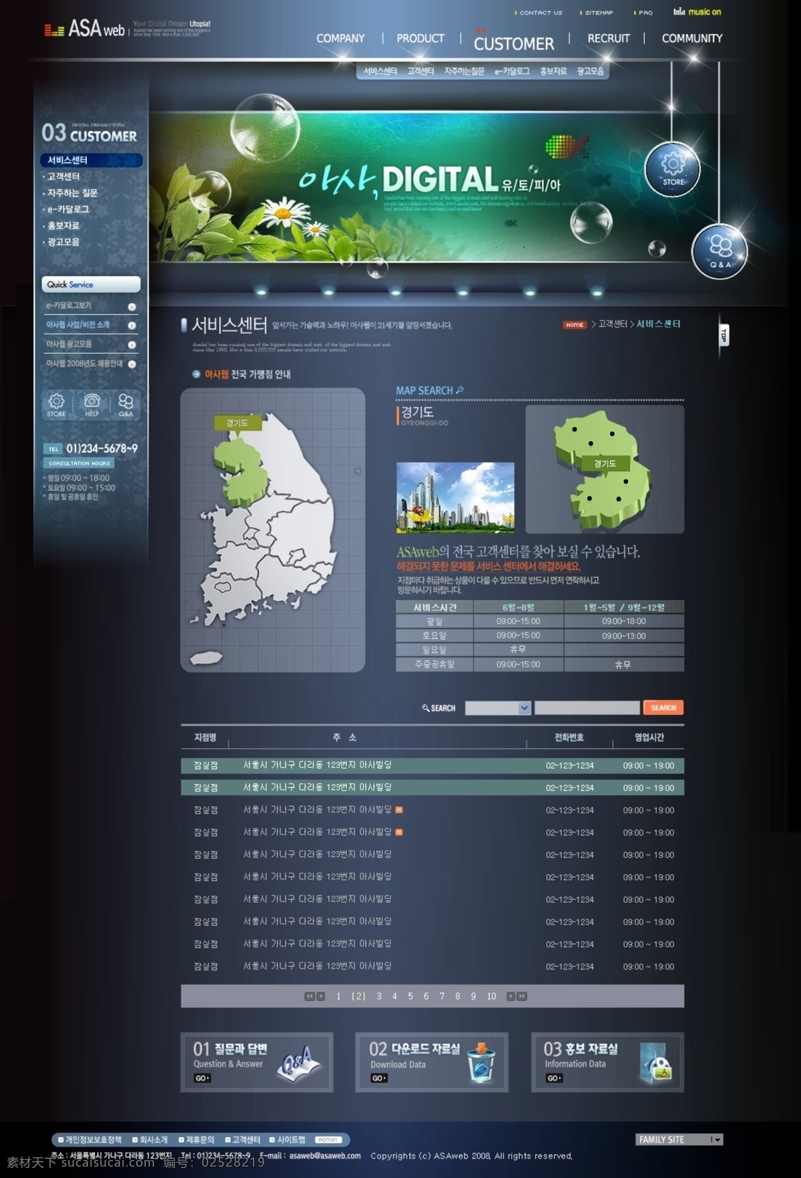Open COMMUNITY main menu
The height and width of the screenshot is (1178, 801).
tap(692, 39)
